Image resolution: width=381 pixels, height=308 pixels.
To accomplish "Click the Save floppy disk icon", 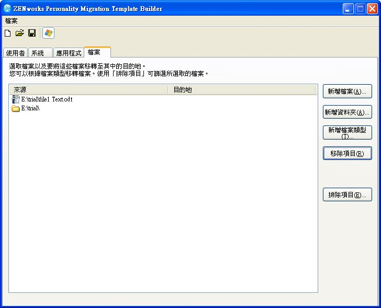I will tap(32, 33).
